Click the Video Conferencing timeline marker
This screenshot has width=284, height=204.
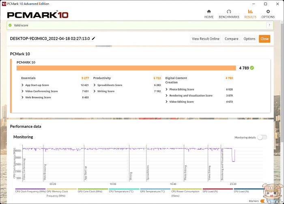24,170
